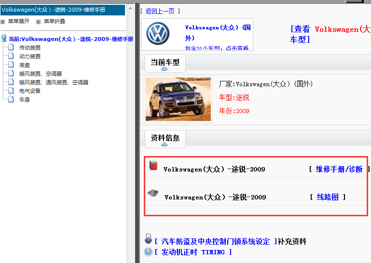371x263 pixels.
Task: Open 汽车防盗及中央控制门锁系统设定 link
Action: point(216,241)
